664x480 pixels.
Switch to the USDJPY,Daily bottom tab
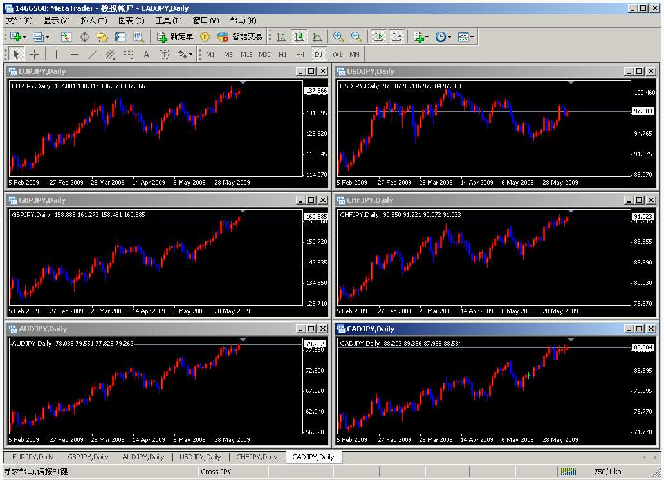(x=200, y=457)
